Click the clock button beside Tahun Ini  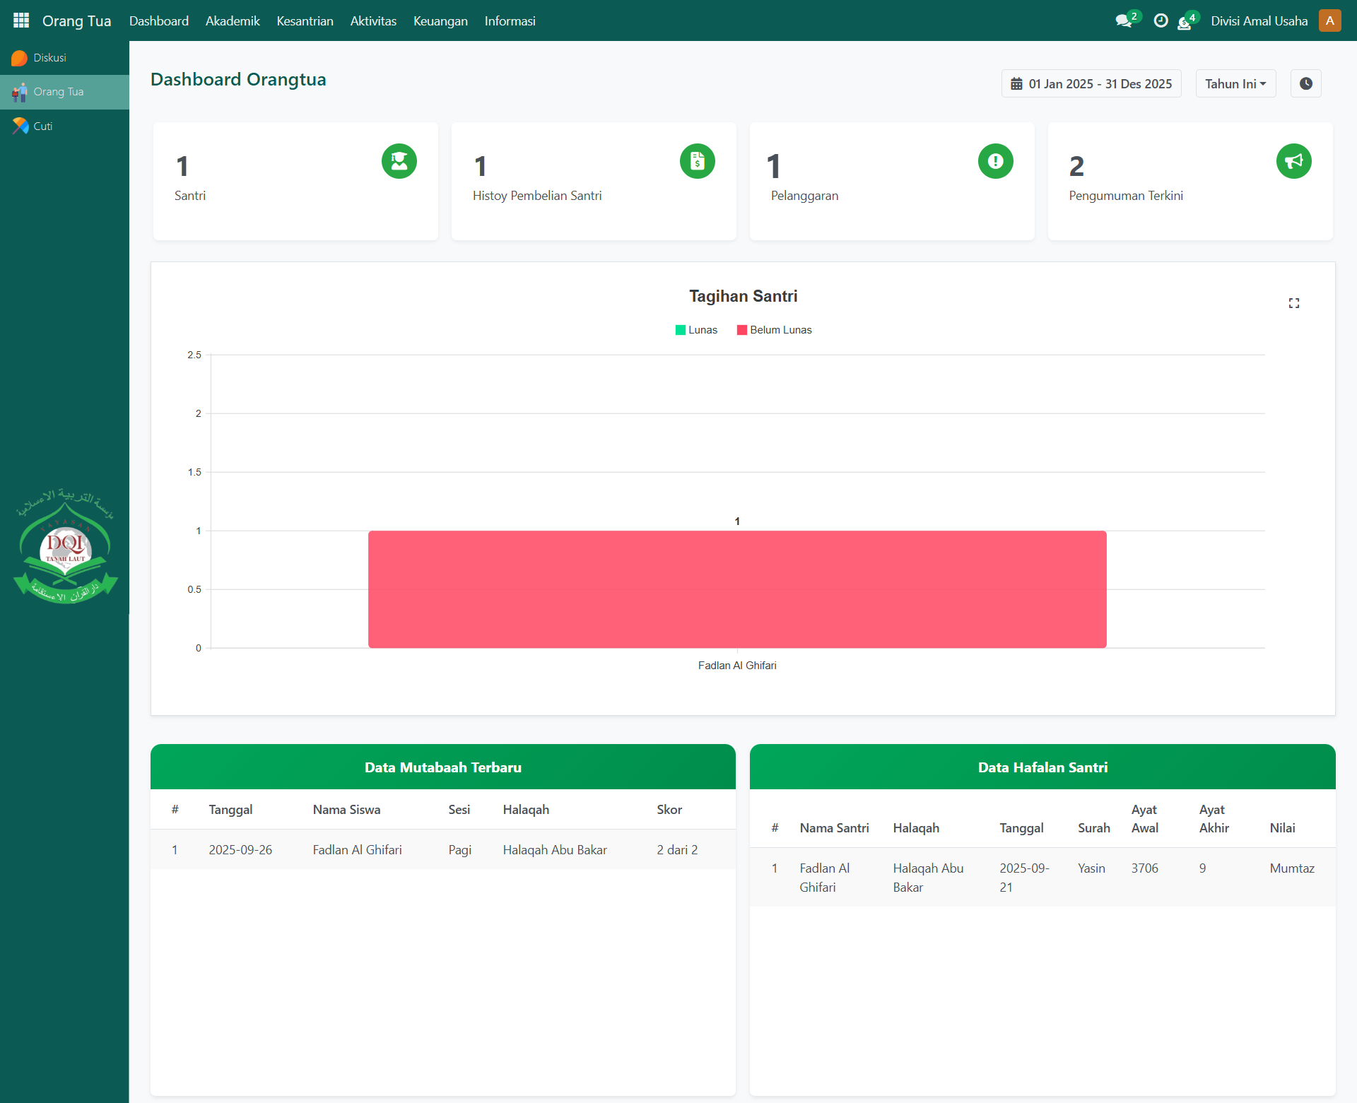coord(1305,83)
